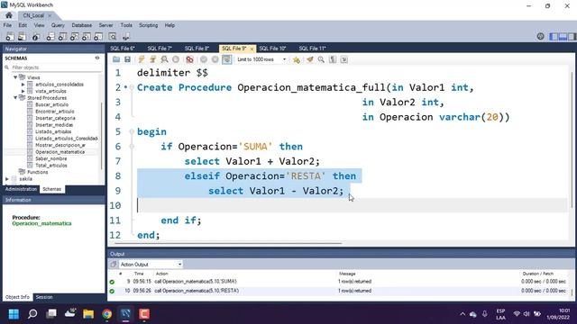The height and width of the screenshot is (324, 577).
Task: Expand the articulos_consolidados view
Action: (23, 85)
